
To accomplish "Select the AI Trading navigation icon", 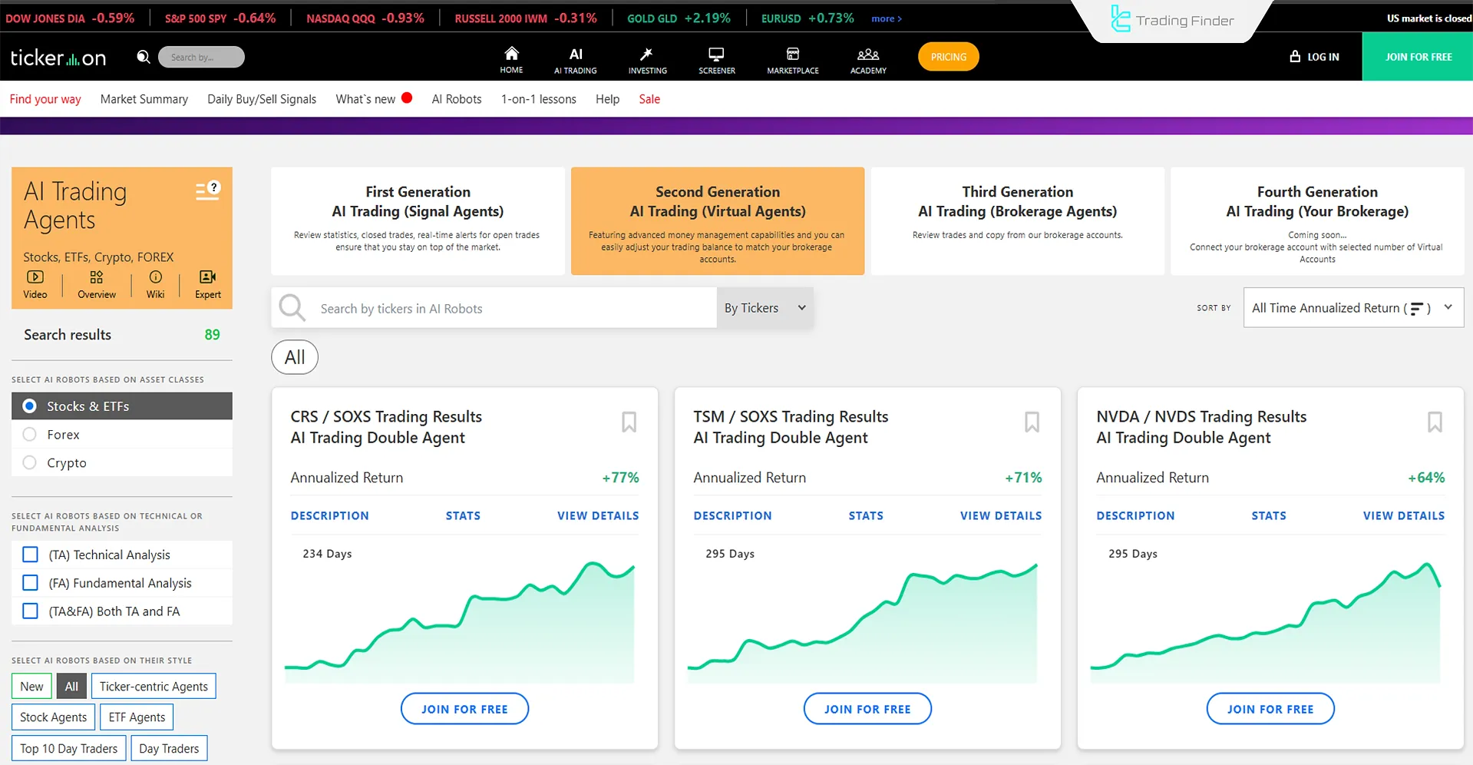I will [x=575, y=58].
